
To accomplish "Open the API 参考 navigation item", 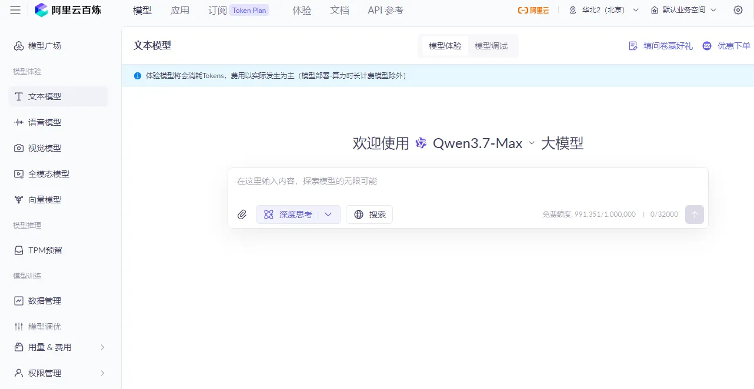I will click(x=385, y=10).
